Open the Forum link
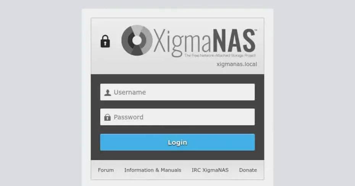355x186 pixels. point(106,170)
